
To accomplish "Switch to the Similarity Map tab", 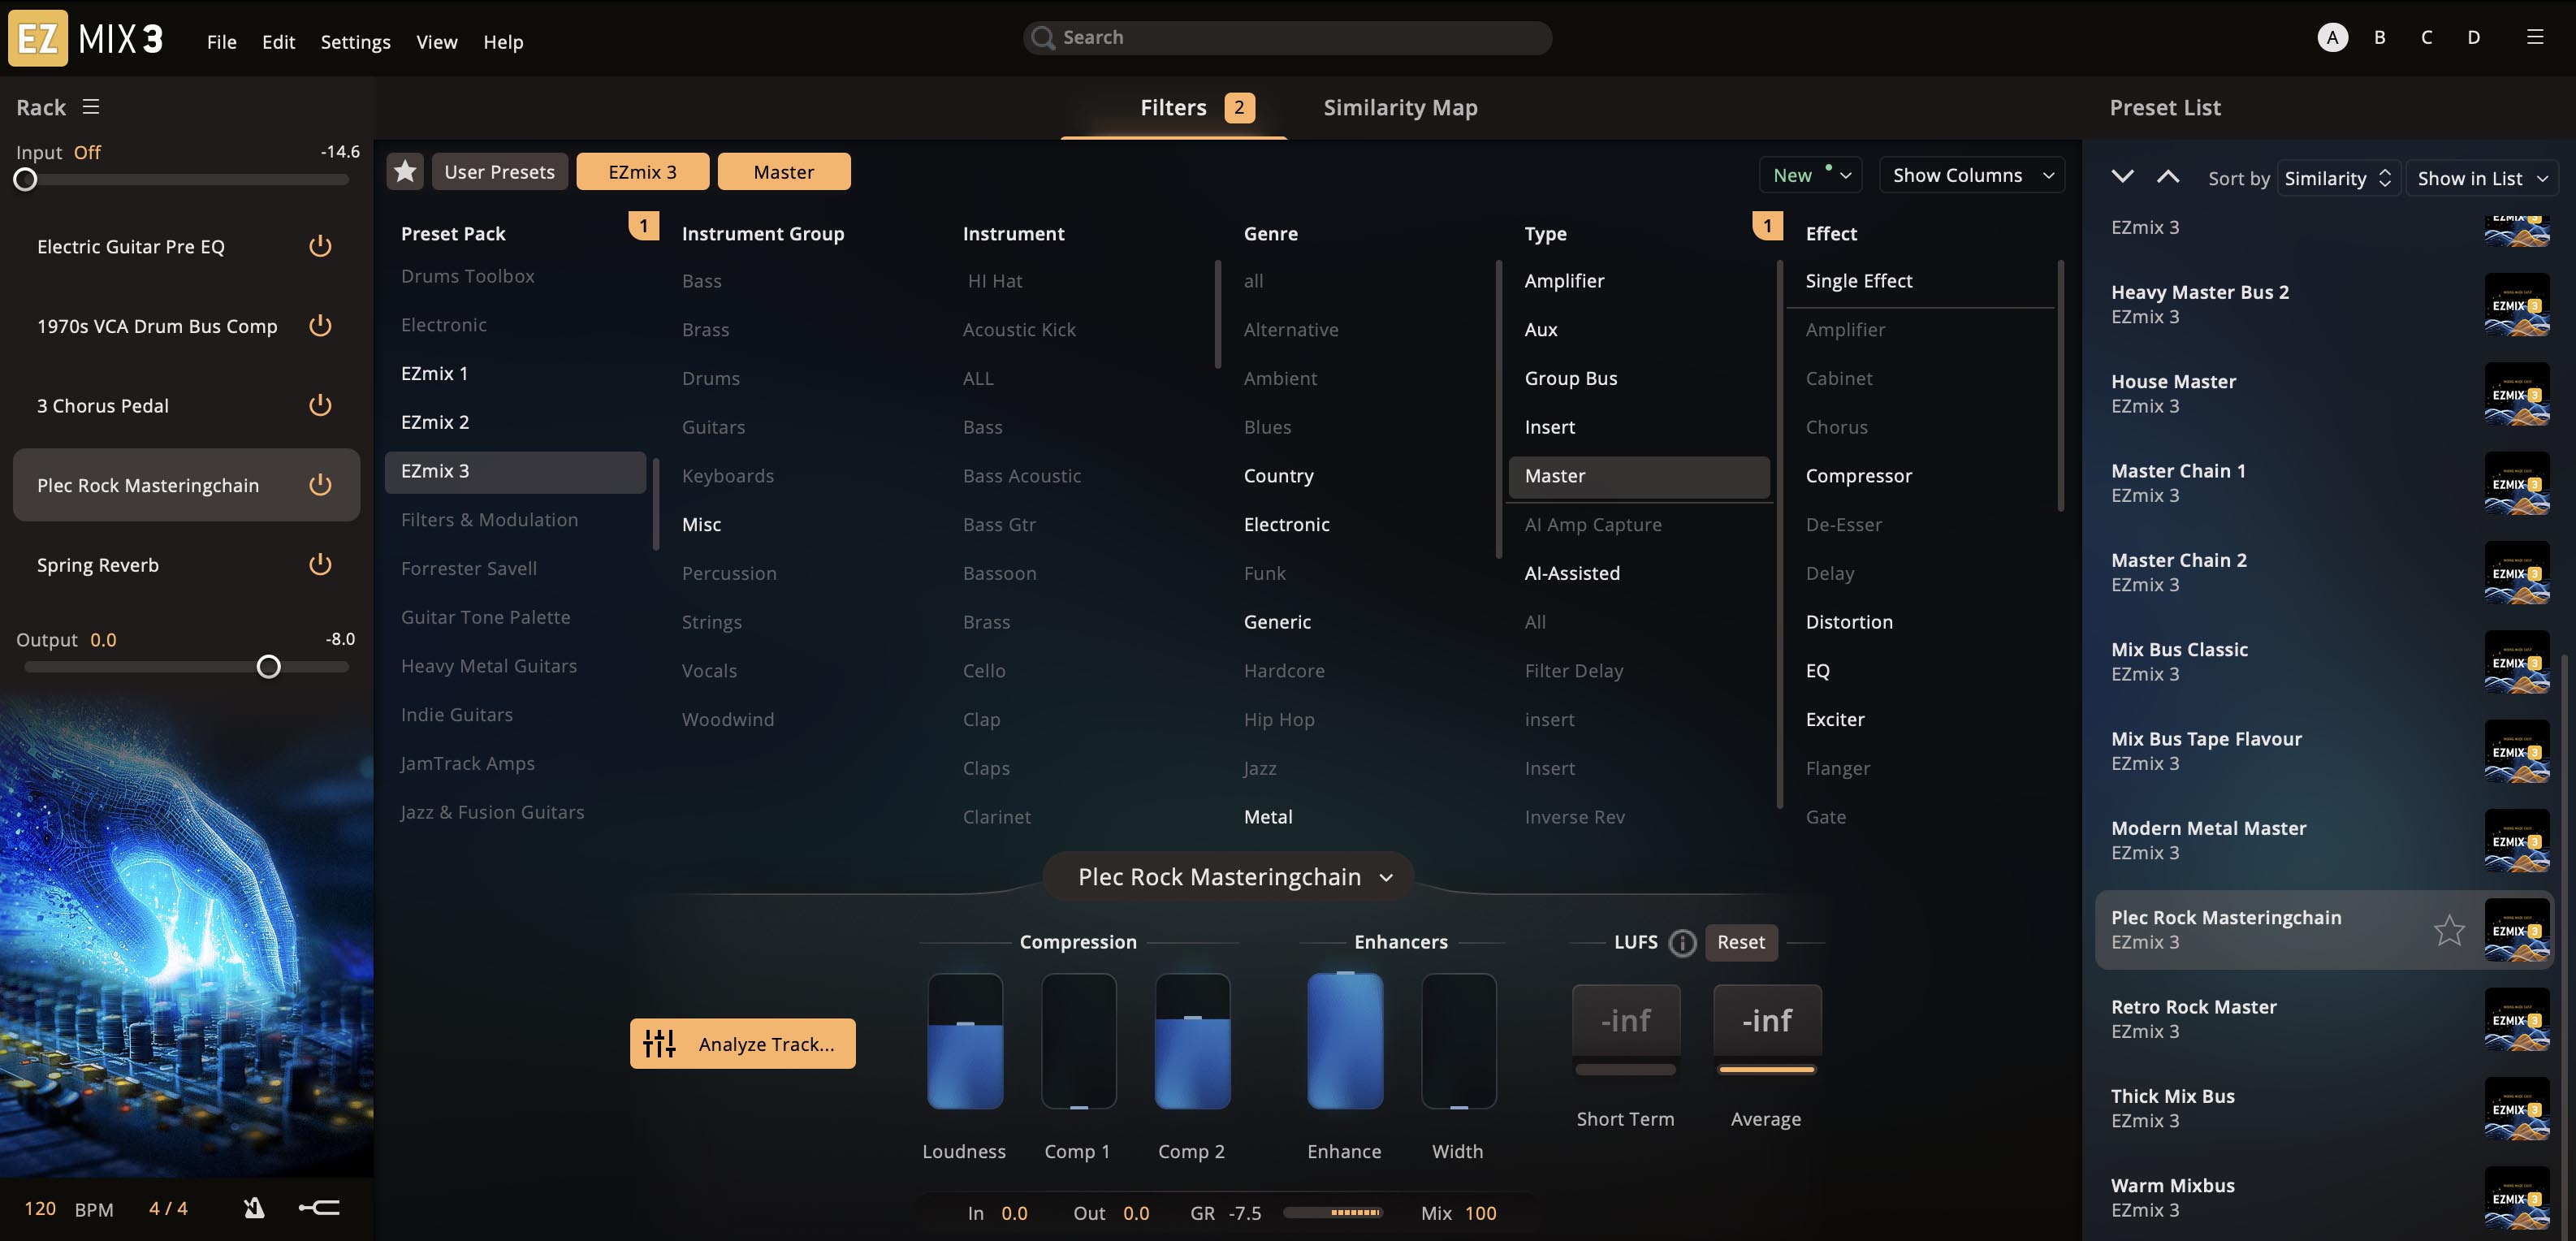I will 1400,107.
